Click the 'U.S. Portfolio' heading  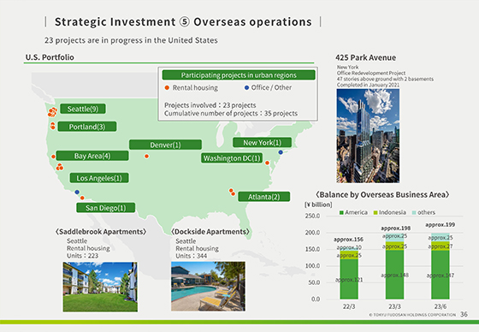tap(50, 57)
